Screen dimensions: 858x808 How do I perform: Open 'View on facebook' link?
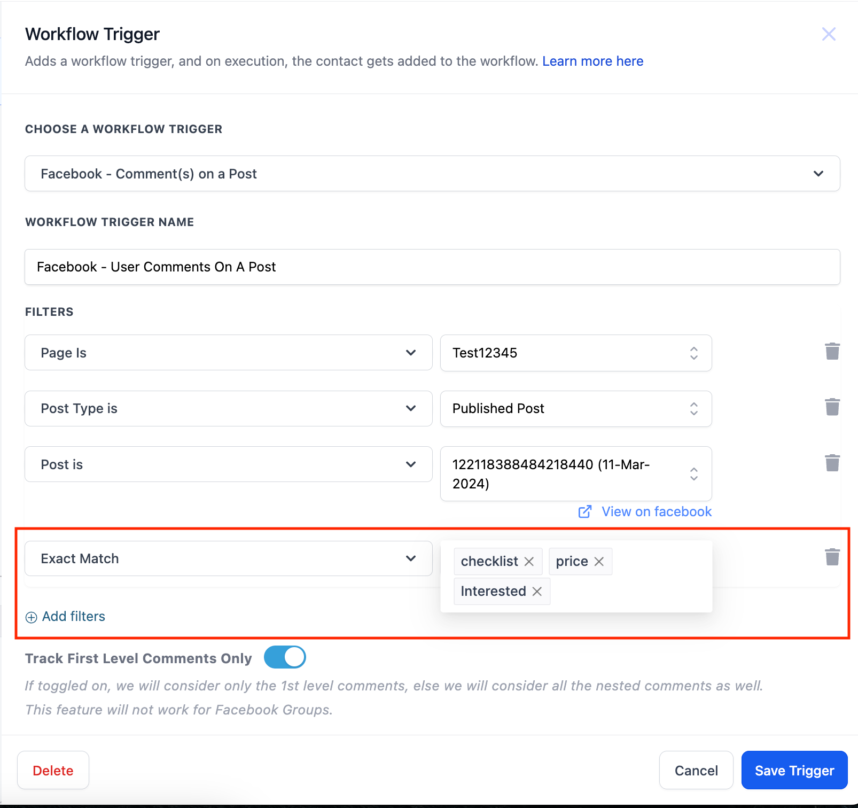(656, 512)
